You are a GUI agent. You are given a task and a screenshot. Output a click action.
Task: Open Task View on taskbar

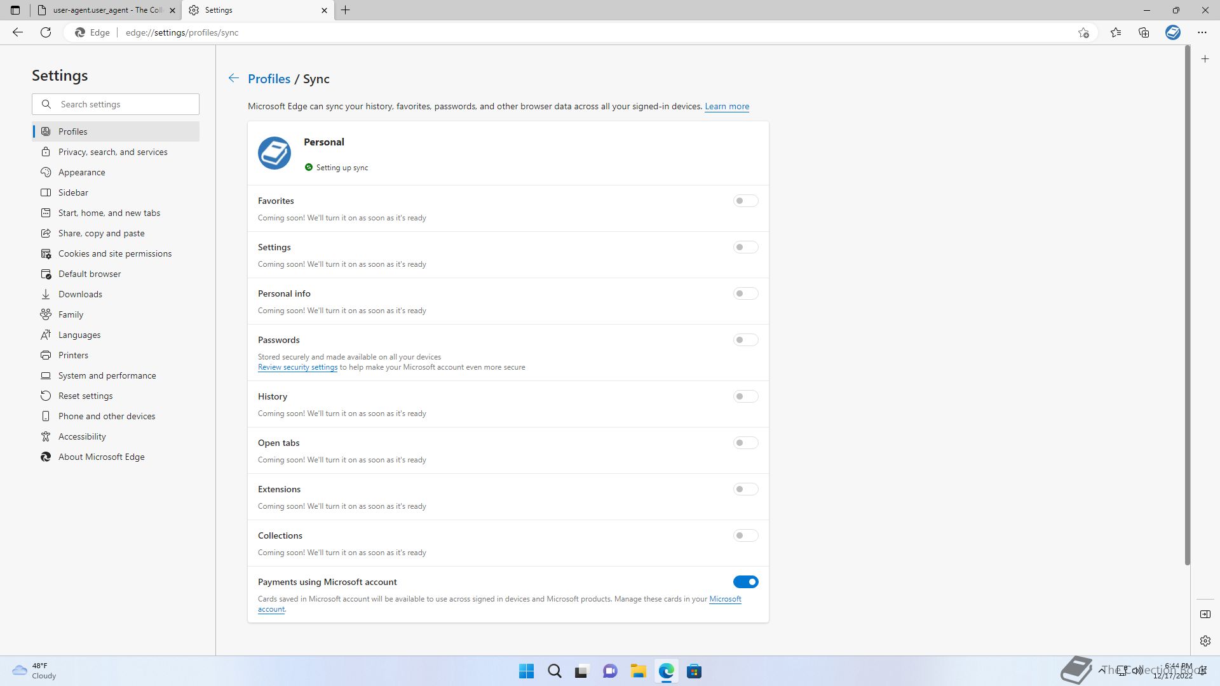[582, 671]
